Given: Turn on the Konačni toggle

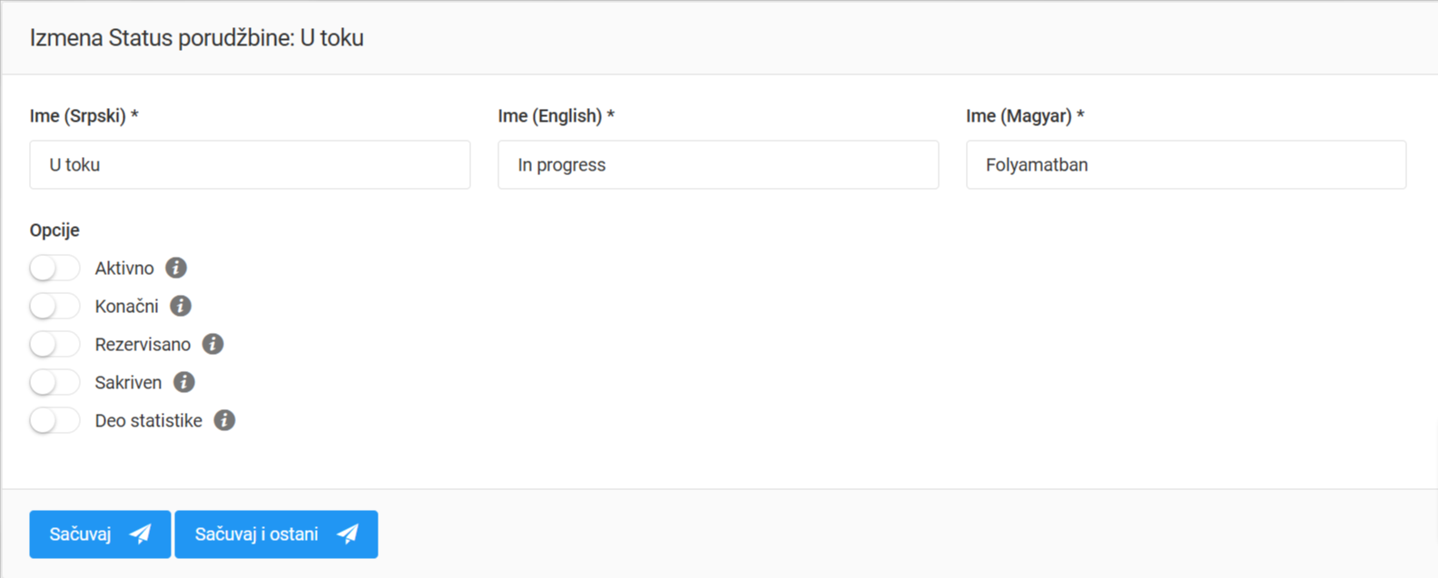Looking at the screenshot, I should [54, 306].
